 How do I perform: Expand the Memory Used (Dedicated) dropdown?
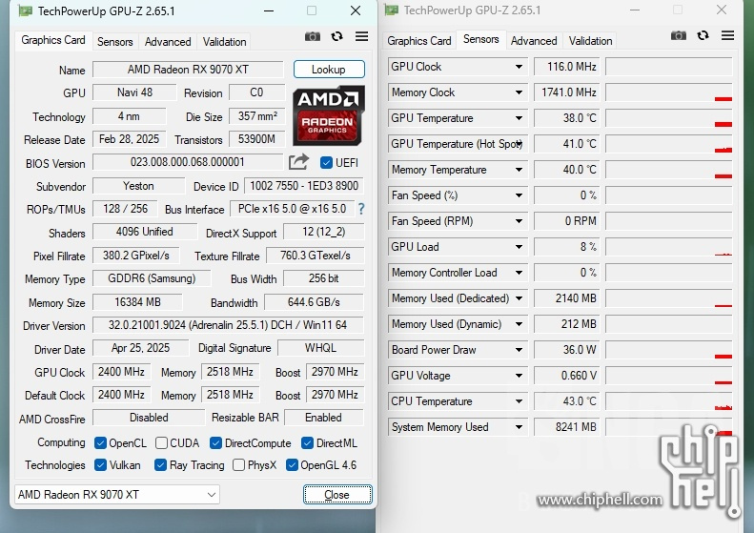point(519,298)
